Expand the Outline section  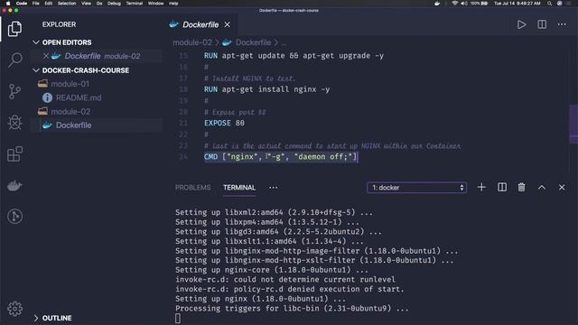[36, 318]
